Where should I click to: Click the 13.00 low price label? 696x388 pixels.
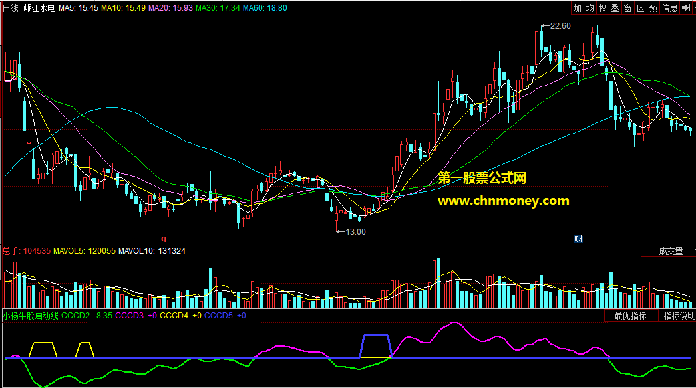point(355,231)
